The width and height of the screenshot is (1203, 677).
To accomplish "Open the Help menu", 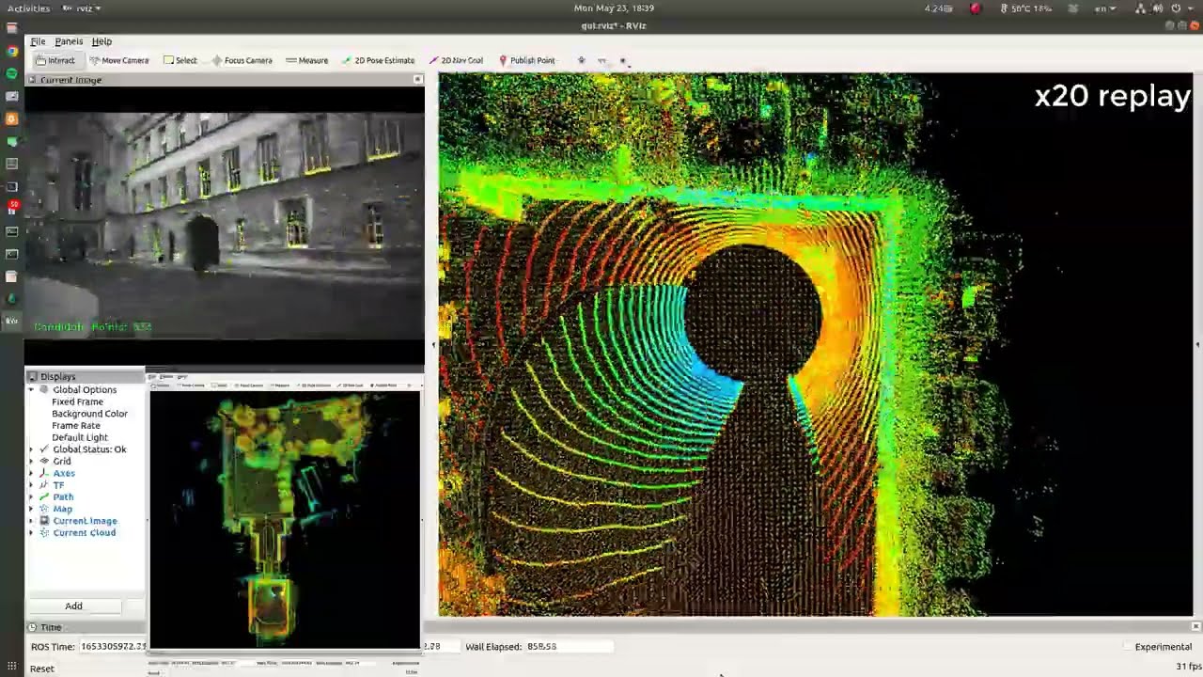I will [x=102, y=41].
